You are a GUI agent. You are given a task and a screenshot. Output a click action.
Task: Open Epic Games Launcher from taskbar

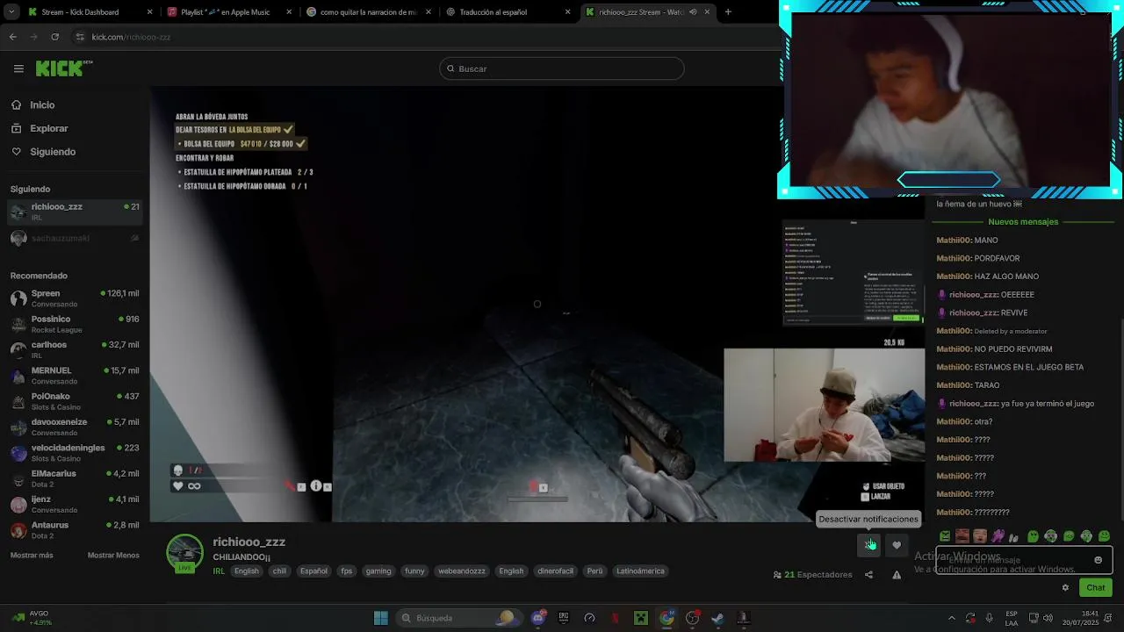[564, 618]
